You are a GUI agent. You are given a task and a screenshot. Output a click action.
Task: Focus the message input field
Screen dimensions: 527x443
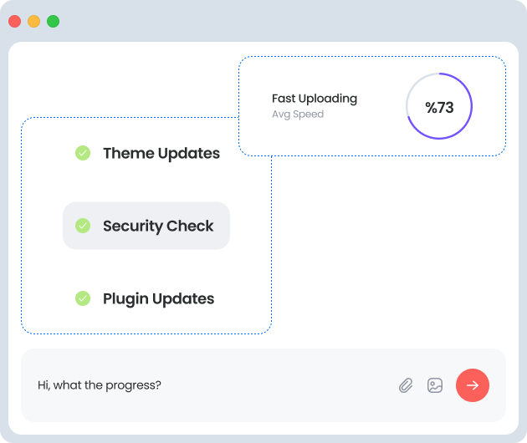(x=251, y=385)
